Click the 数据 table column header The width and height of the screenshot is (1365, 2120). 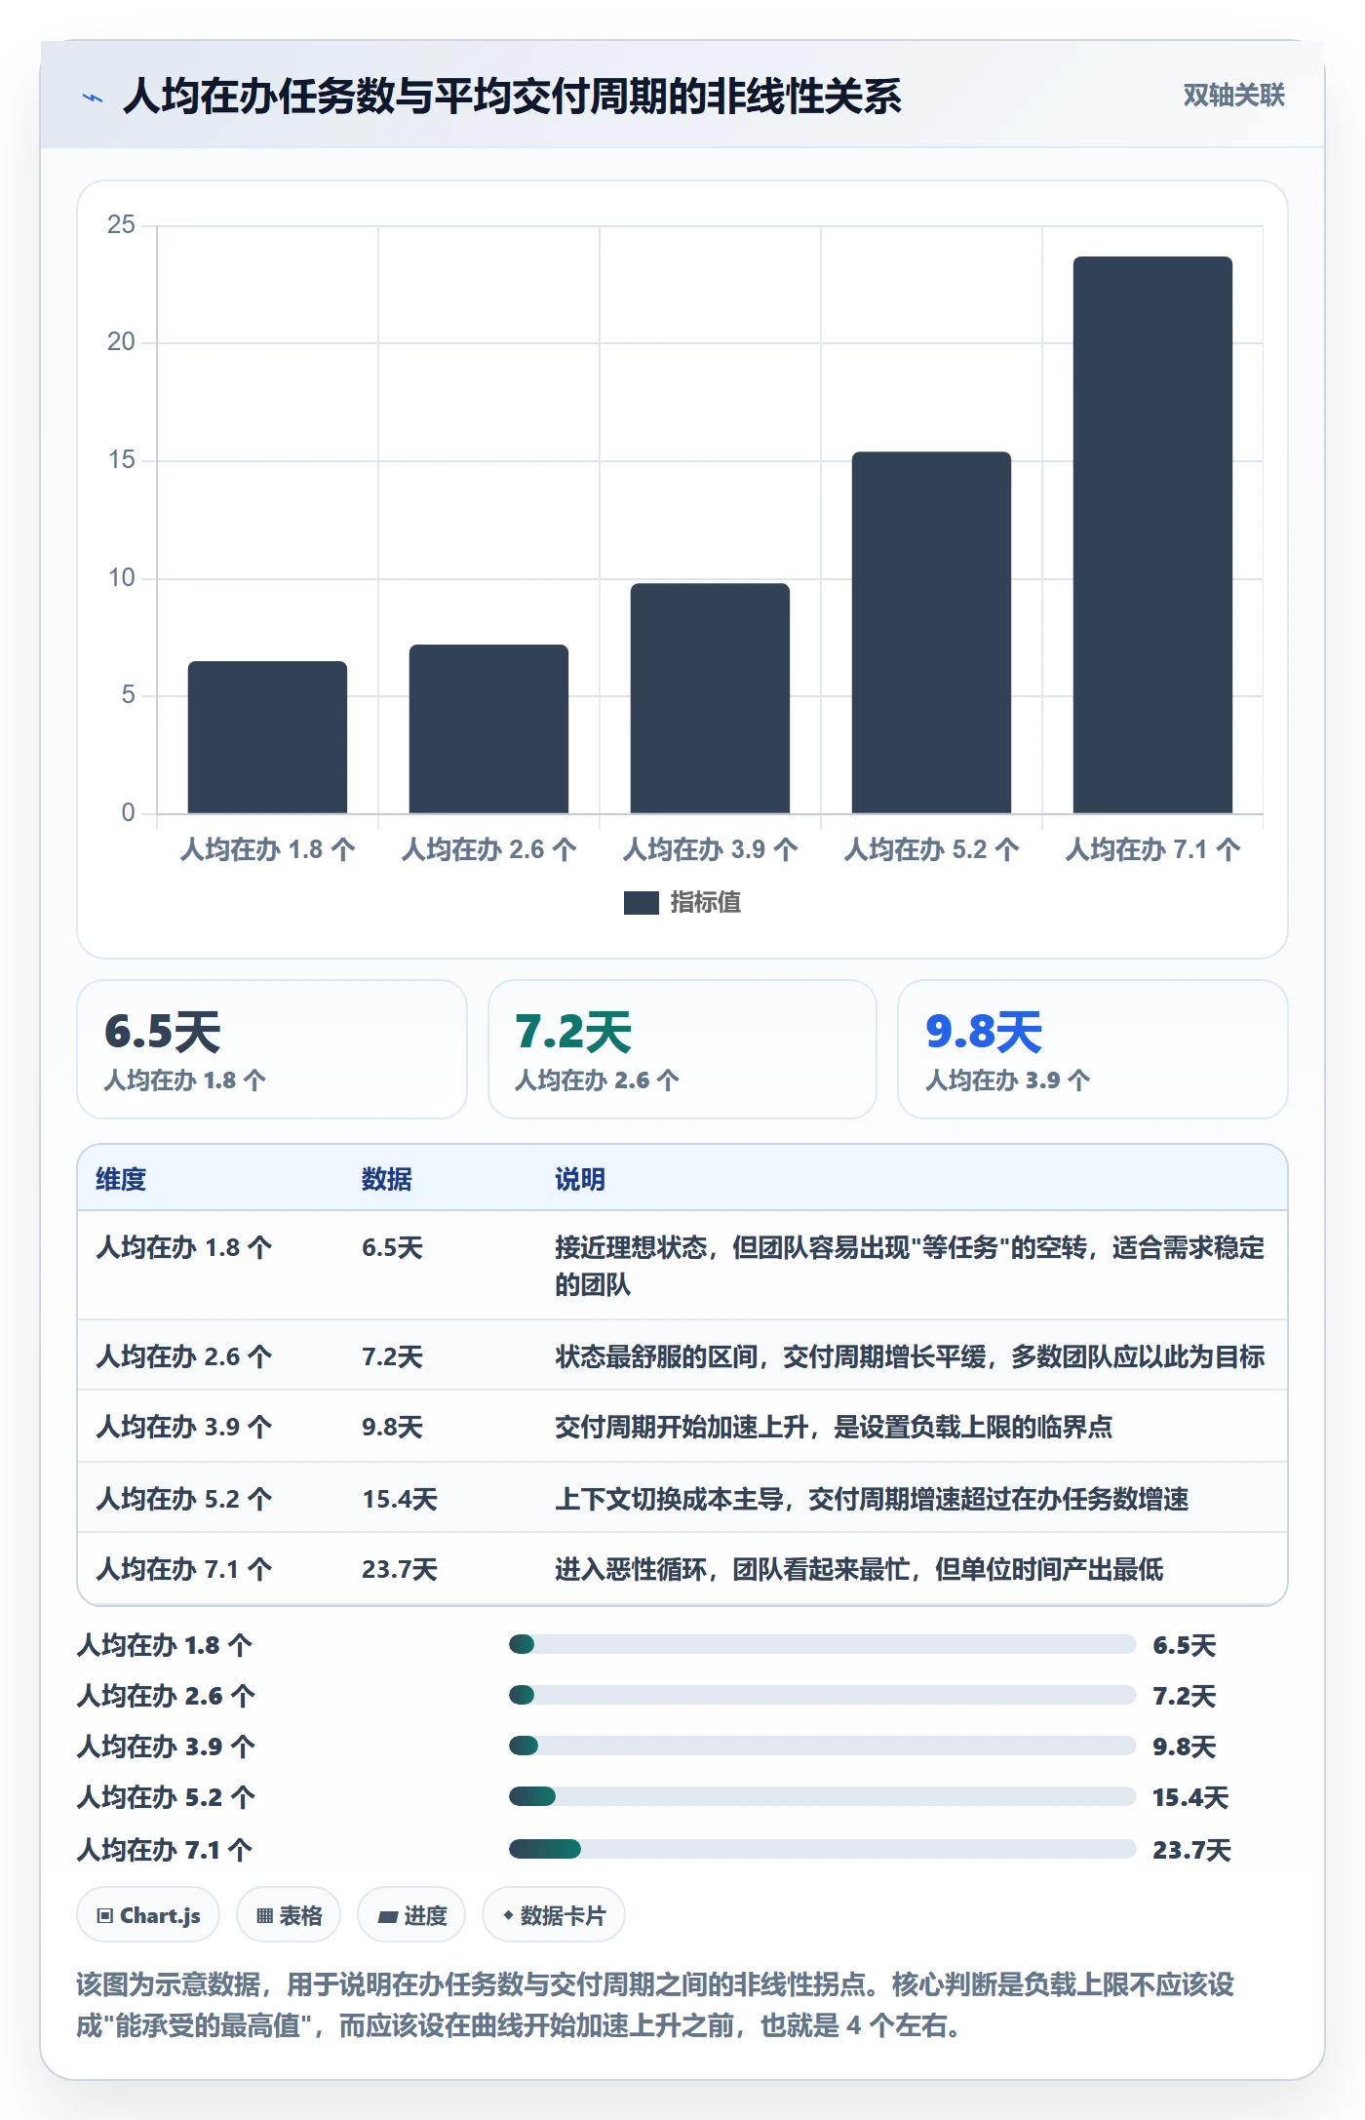click(387, 1179)
